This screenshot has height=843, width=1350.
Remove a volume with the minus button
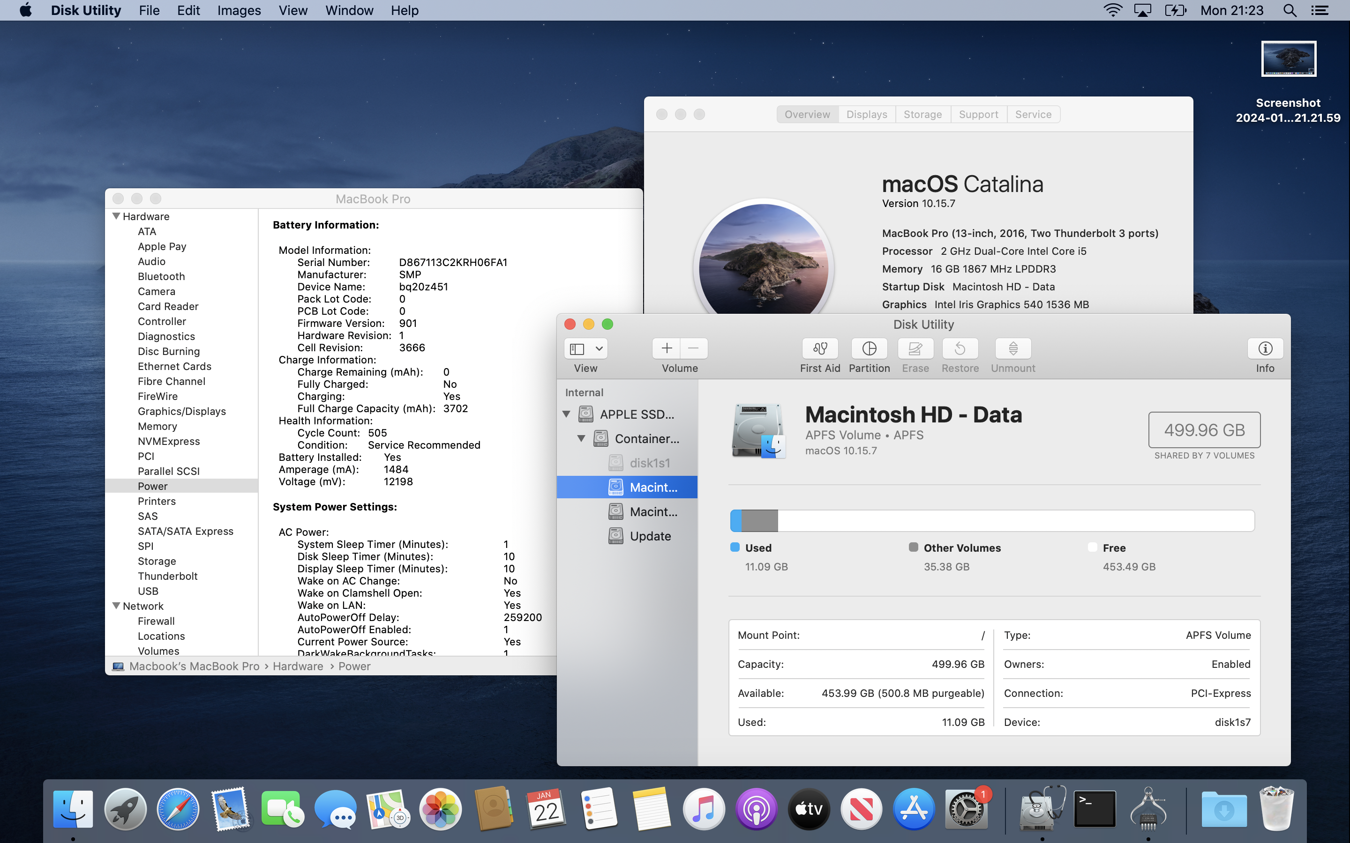[x=694, y=348]
